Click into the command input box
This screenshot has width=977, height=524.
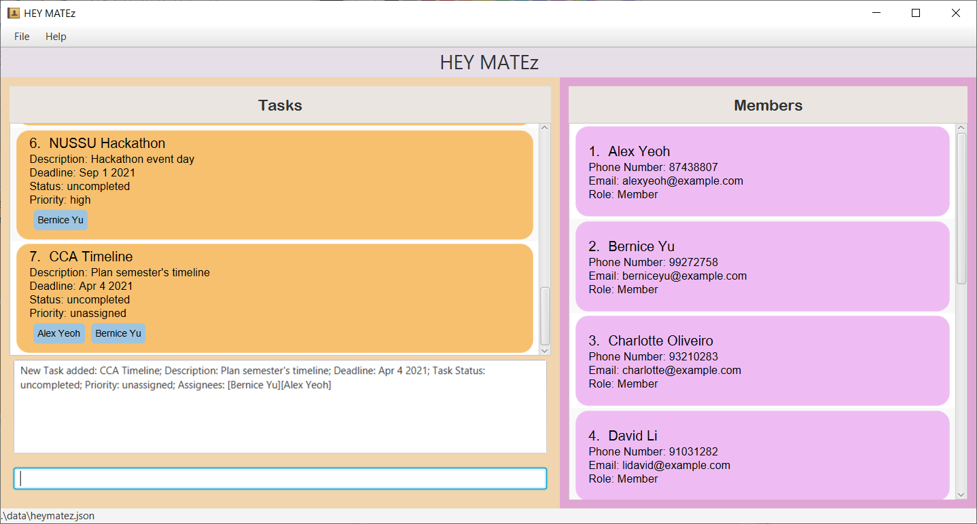point(280,479)
